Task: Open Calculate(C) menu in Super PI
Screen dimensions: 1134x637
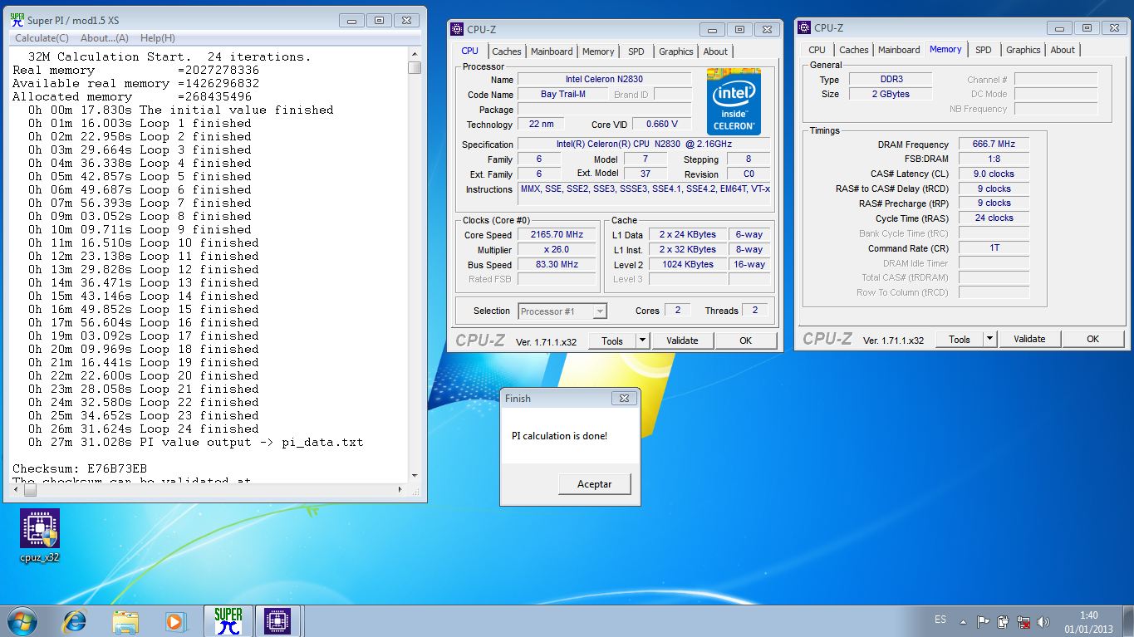Action: pos(42,38)
